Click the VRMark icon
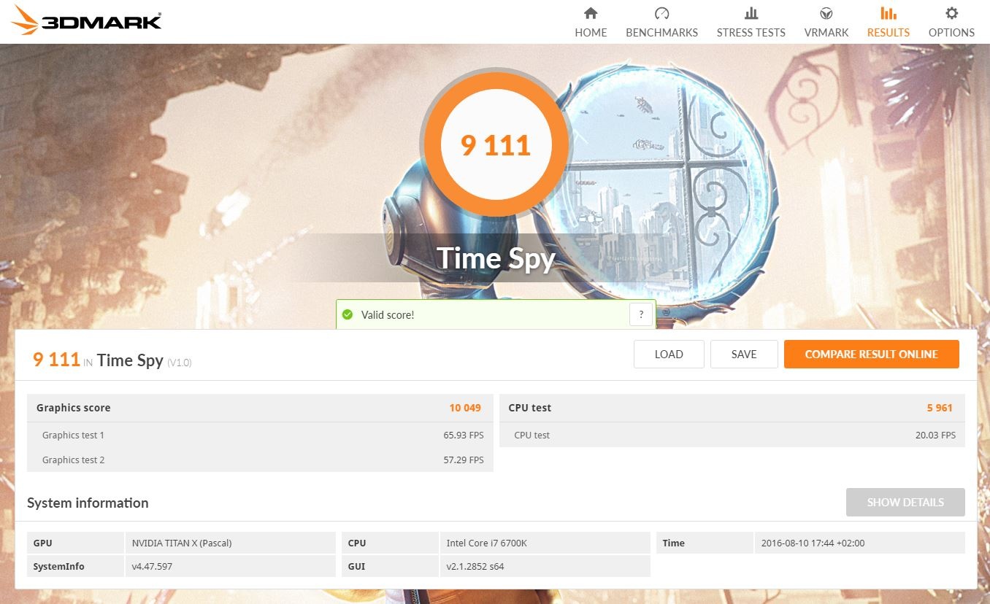 pyautogui.click(x=826, y=13)
